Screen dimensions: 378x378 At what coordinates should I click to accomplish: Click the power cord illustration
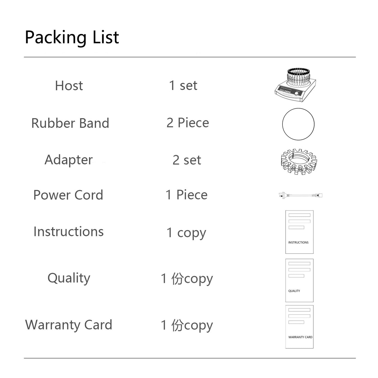[x=301, y=195]
